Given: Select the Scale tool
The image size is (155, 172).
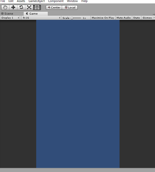Looking at the screenshot, I should click(x=29, y=7).
